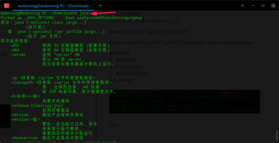The width and height of the screenshot is (279, 143).
Task: Click 'export CLASSPATH=' line in background document
Action: (181, 43)
